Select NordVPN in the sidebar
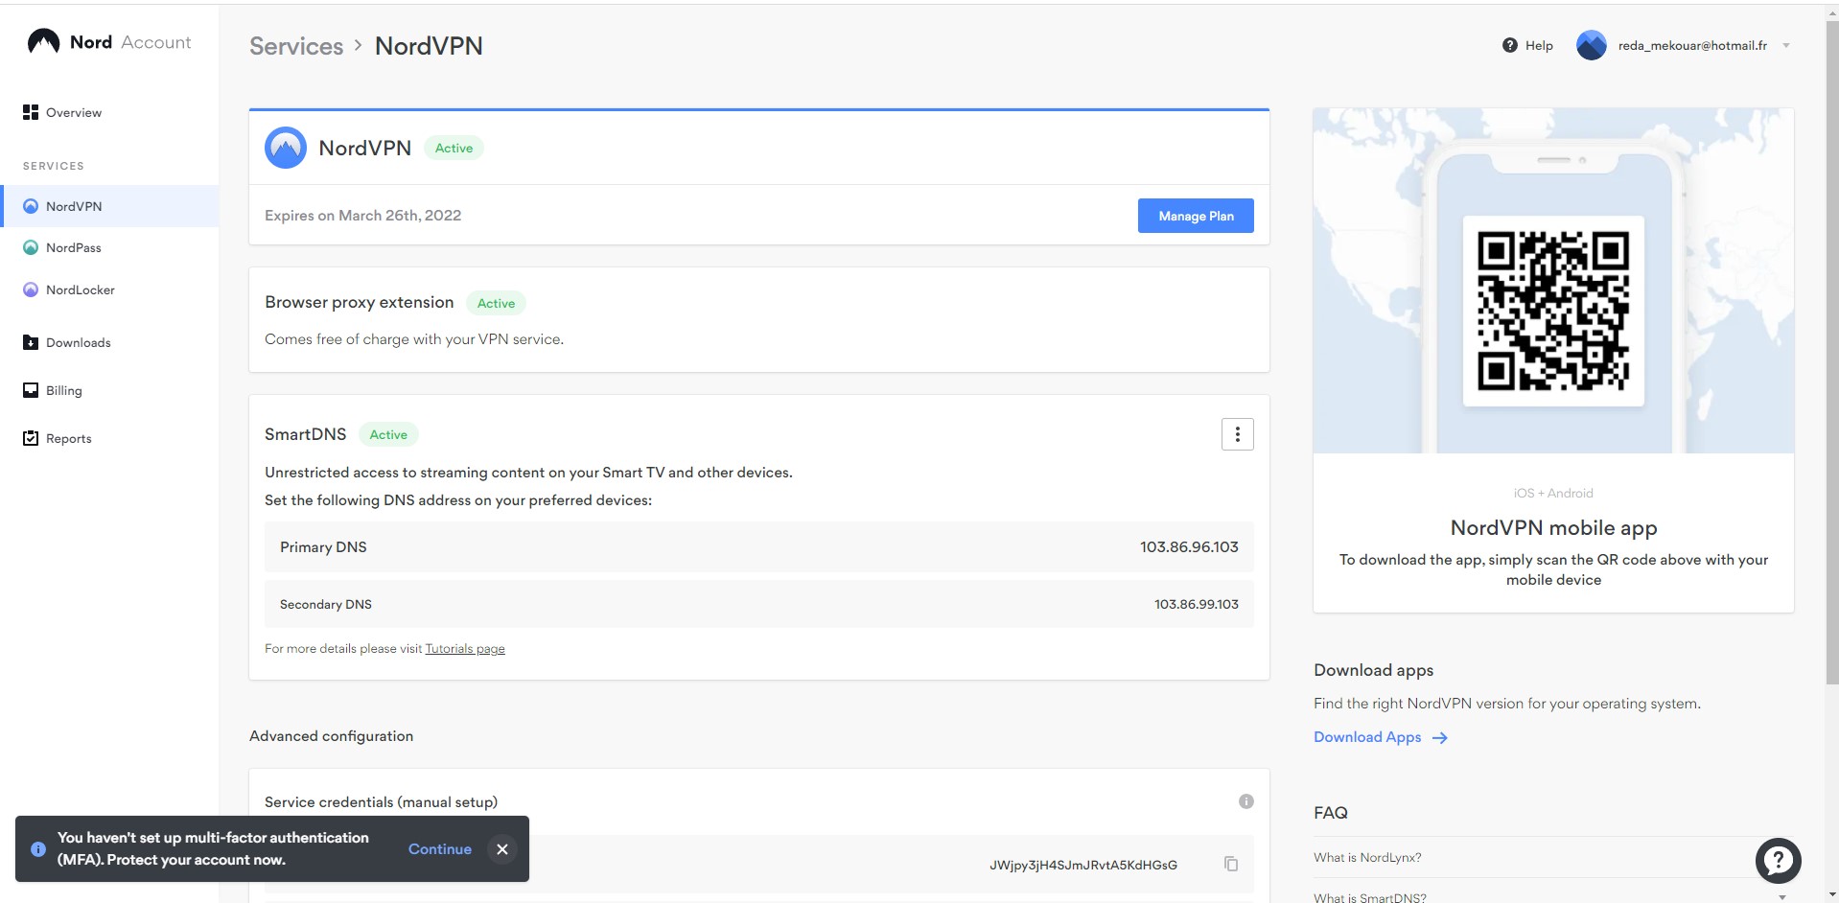Screen dimensions: 1839x903 [x=109, y=206]
